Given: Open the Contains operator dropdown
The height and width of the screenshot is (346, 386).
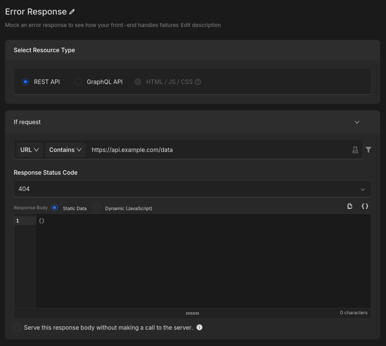Looking at the screenshot, I should point(65,150).
